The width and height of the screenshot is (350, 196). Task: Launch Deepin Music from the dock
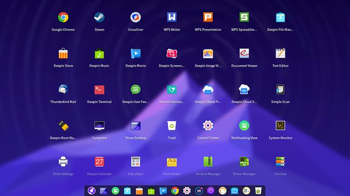tap(151, 191)
